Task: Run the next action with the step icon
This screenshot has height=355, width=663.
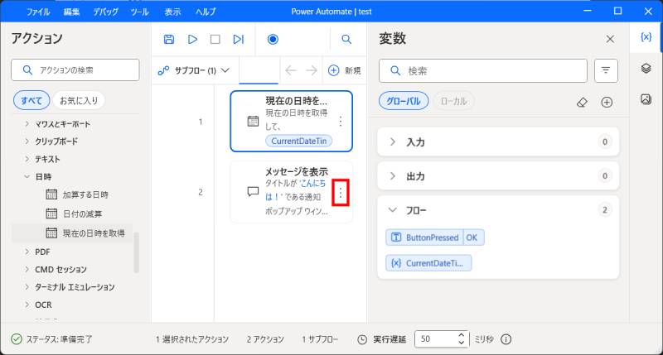Action: point(239,39)
